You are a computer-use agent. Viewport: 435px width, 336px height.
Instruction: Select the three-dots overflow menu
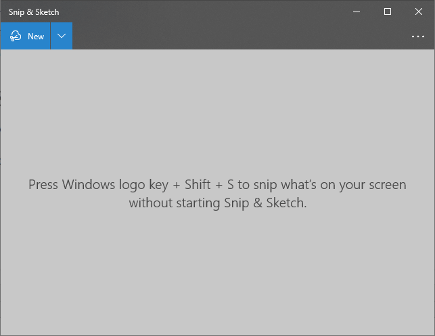coord(418,37)
